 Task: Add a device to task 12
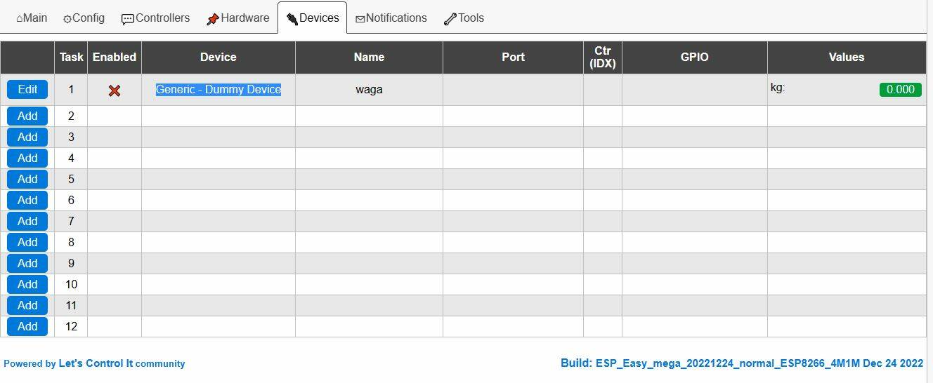[x=27, y=326]
